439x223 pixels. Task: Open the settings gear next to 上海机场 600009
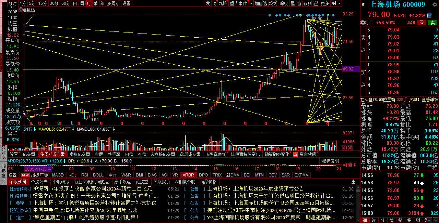pos(434,4)
